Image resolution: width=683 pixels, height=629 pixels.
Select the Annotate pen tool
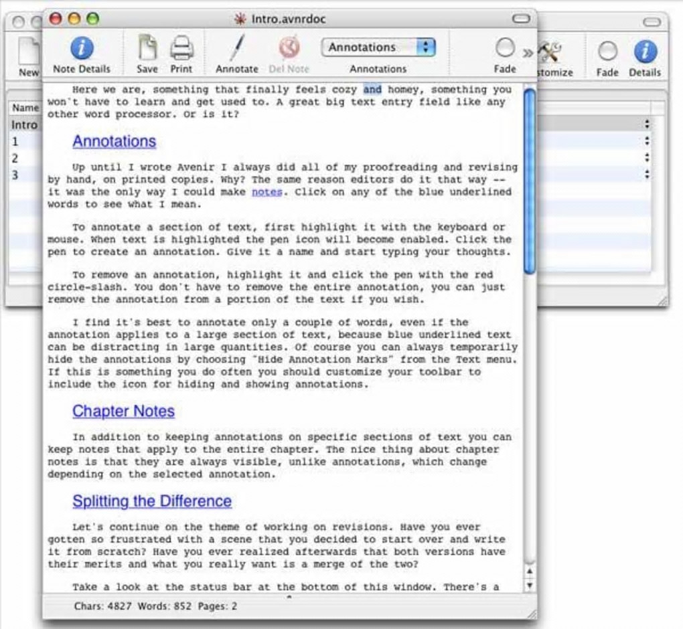pos(236,48)
